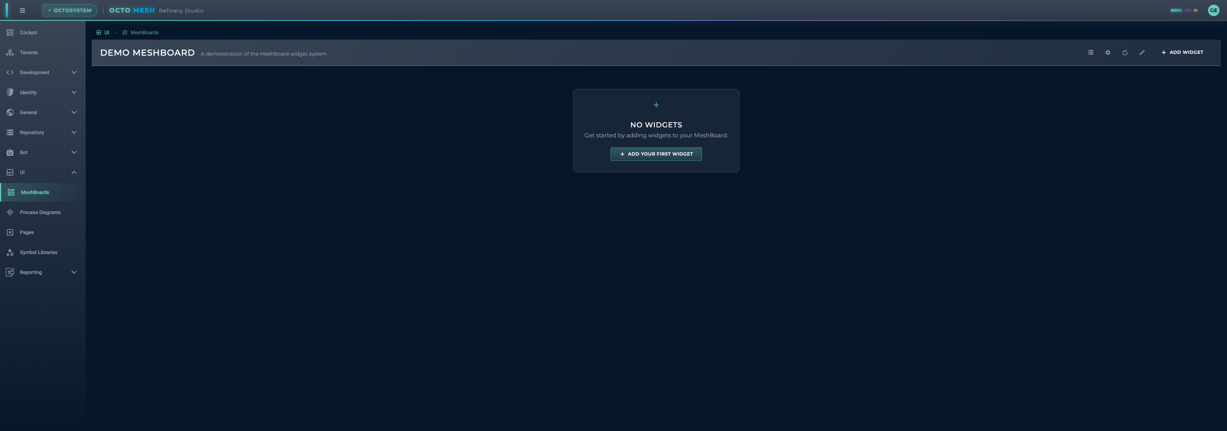Select the General globe icon
The image size is (1227, 431).
click(10, 112)
